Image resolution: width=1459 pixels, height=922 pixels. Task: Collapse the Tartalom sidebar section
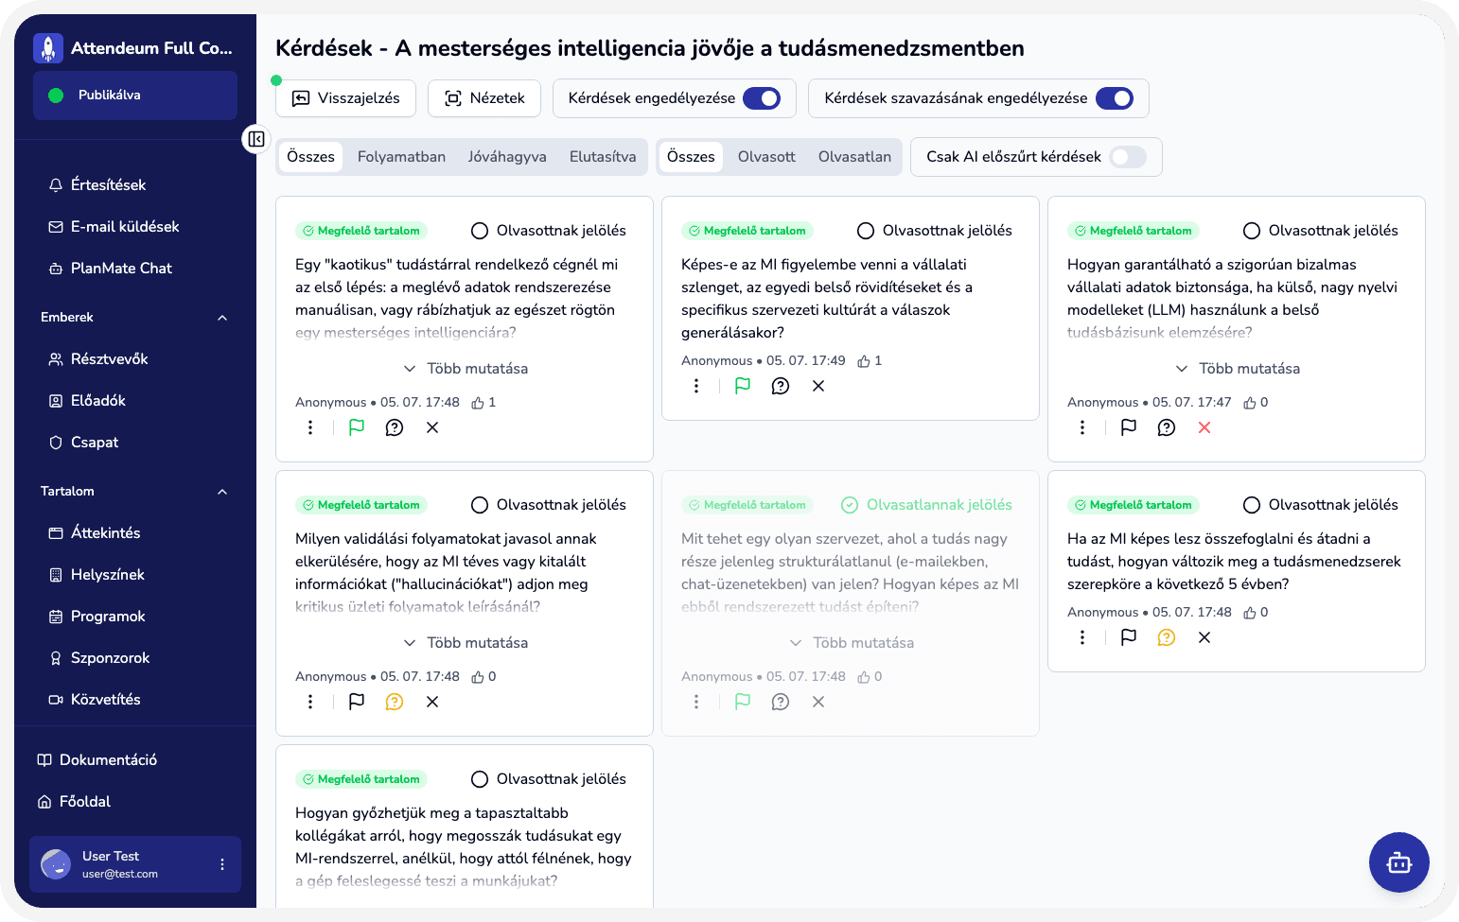222,492
